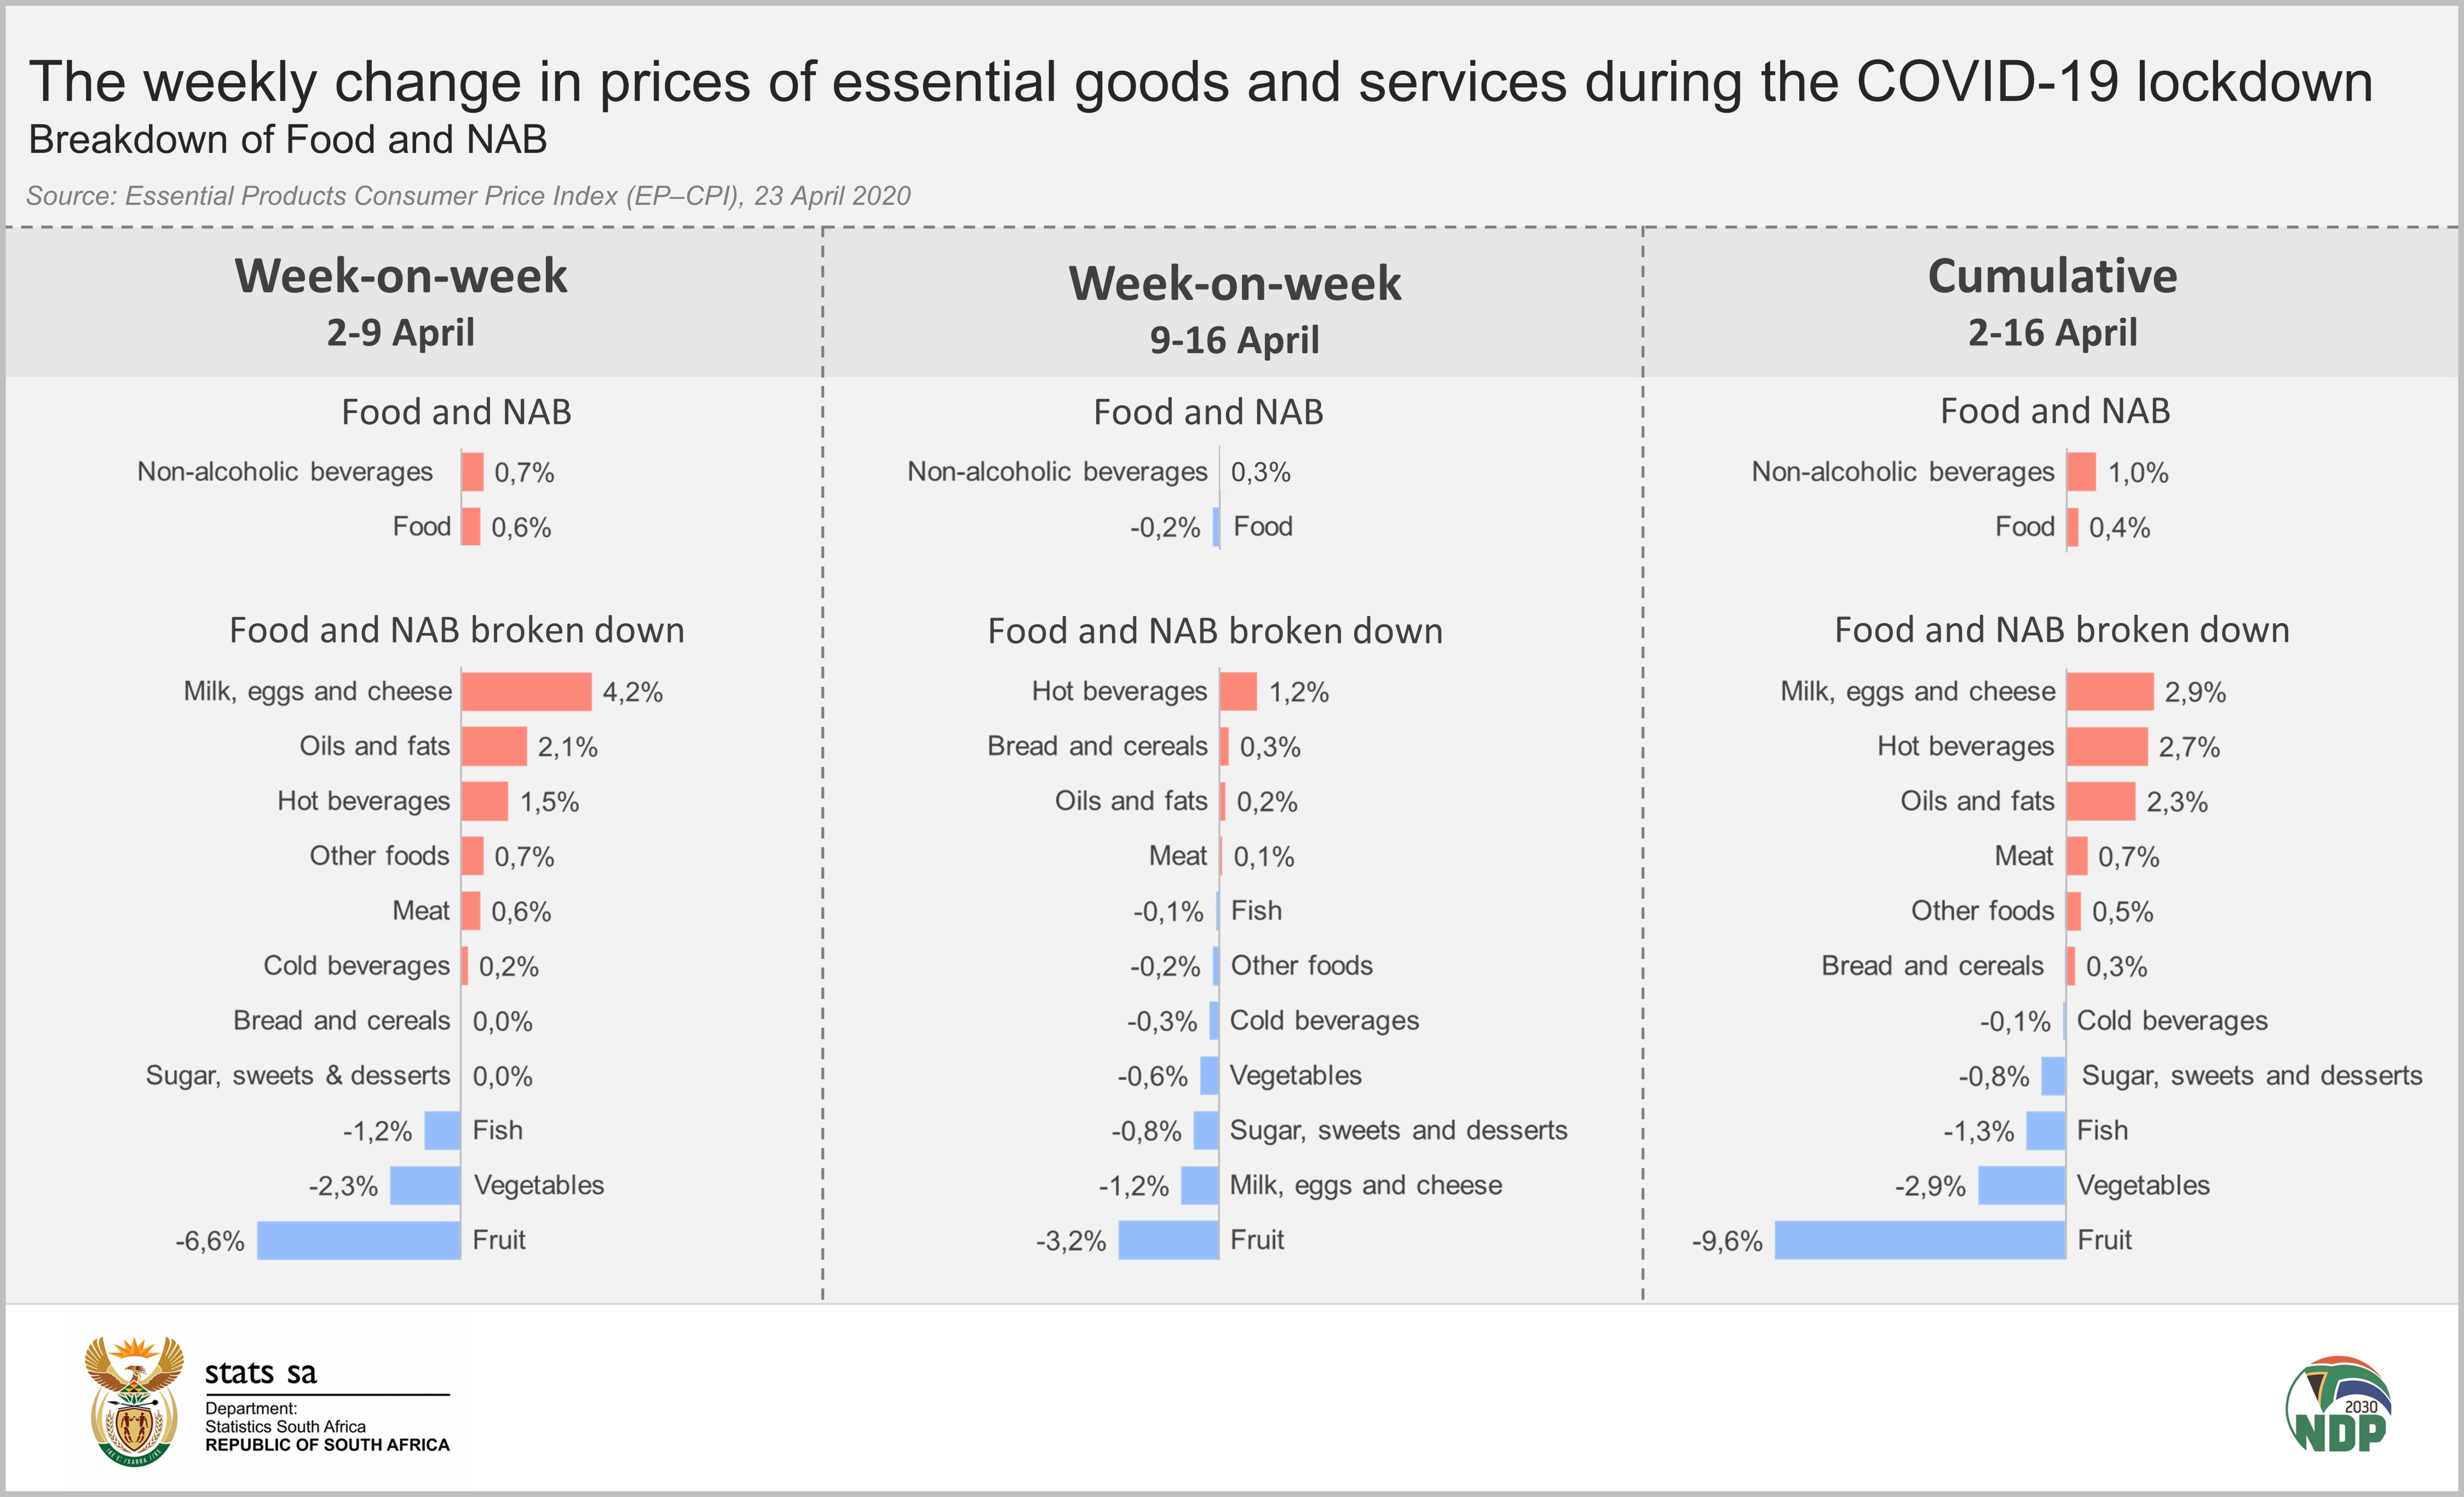The image size is (2464, 1497).
Task: Click the source line citing EP–CPI
Action: pyautogui.click(x=468, y=196)
